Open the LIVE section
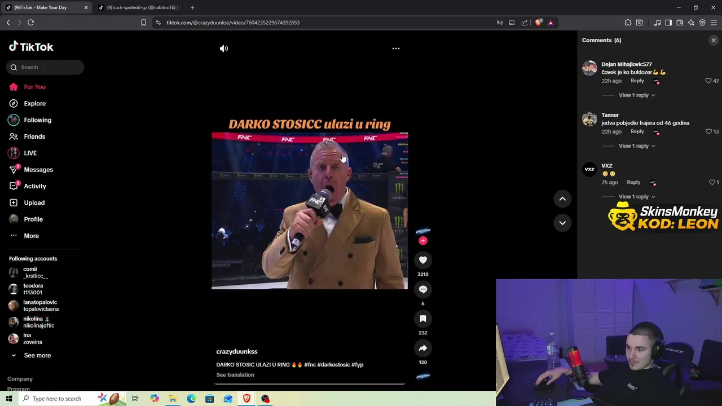This screenshot has width=722, height=406. tap(30, 153)
